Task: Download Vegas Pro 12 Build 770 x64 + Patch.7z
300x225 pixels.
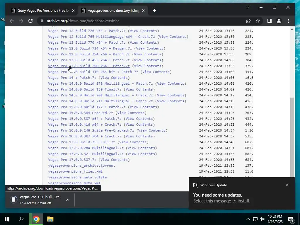Action: coord(87,42)
